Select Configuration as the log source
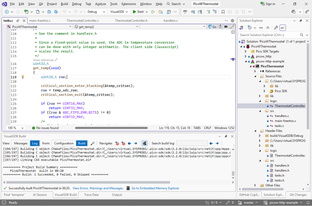The width and height of the screenshot is (312, 206). coord(64,143)
